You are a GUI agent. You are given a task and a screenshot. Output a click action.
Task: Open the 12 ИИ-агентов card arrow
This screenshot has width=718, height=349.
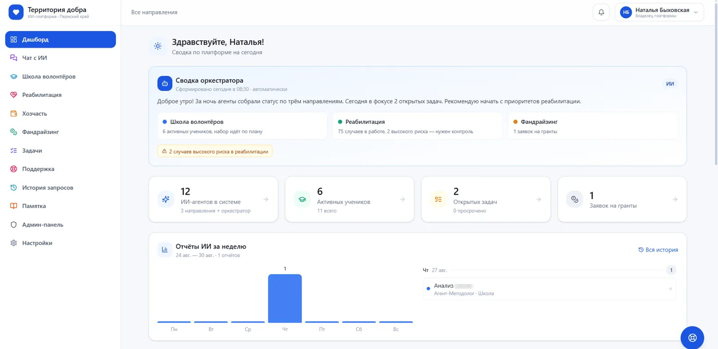[266, 199]
